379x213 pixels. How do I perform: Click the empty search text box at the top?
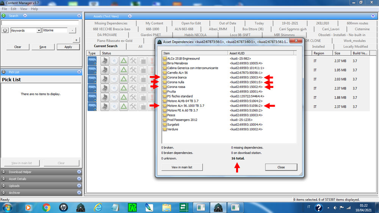[40, 23]
